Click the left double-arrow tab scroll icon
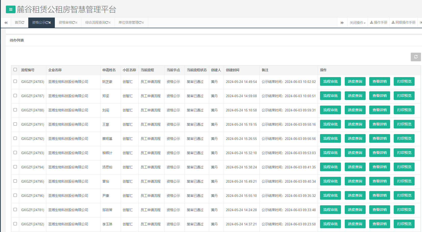The height and width of the screenshot is (232, 422). (x=6, y=22)
